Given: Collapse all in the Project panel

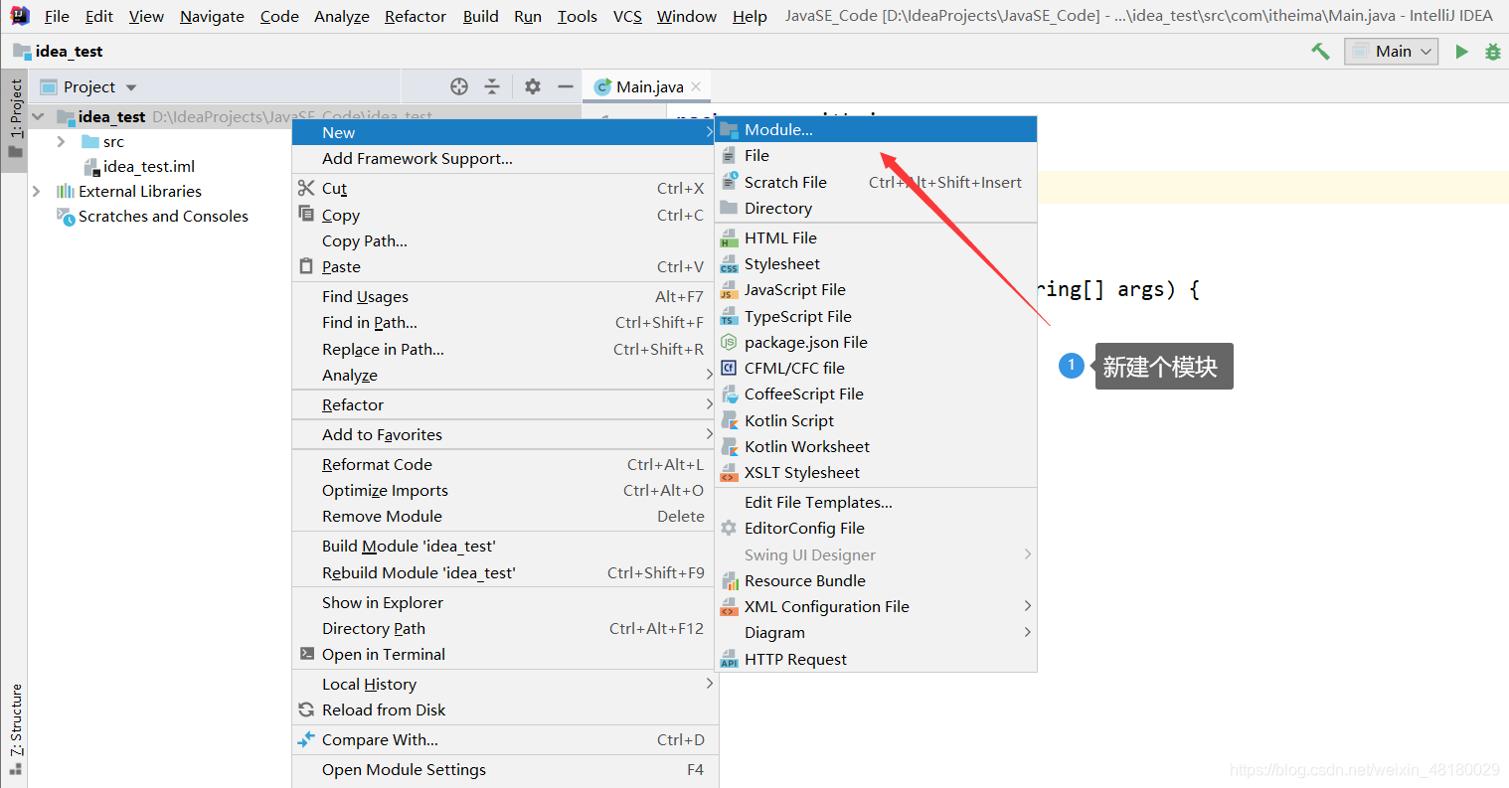Looking at the screenshot, I should click(x=492, y=86).
